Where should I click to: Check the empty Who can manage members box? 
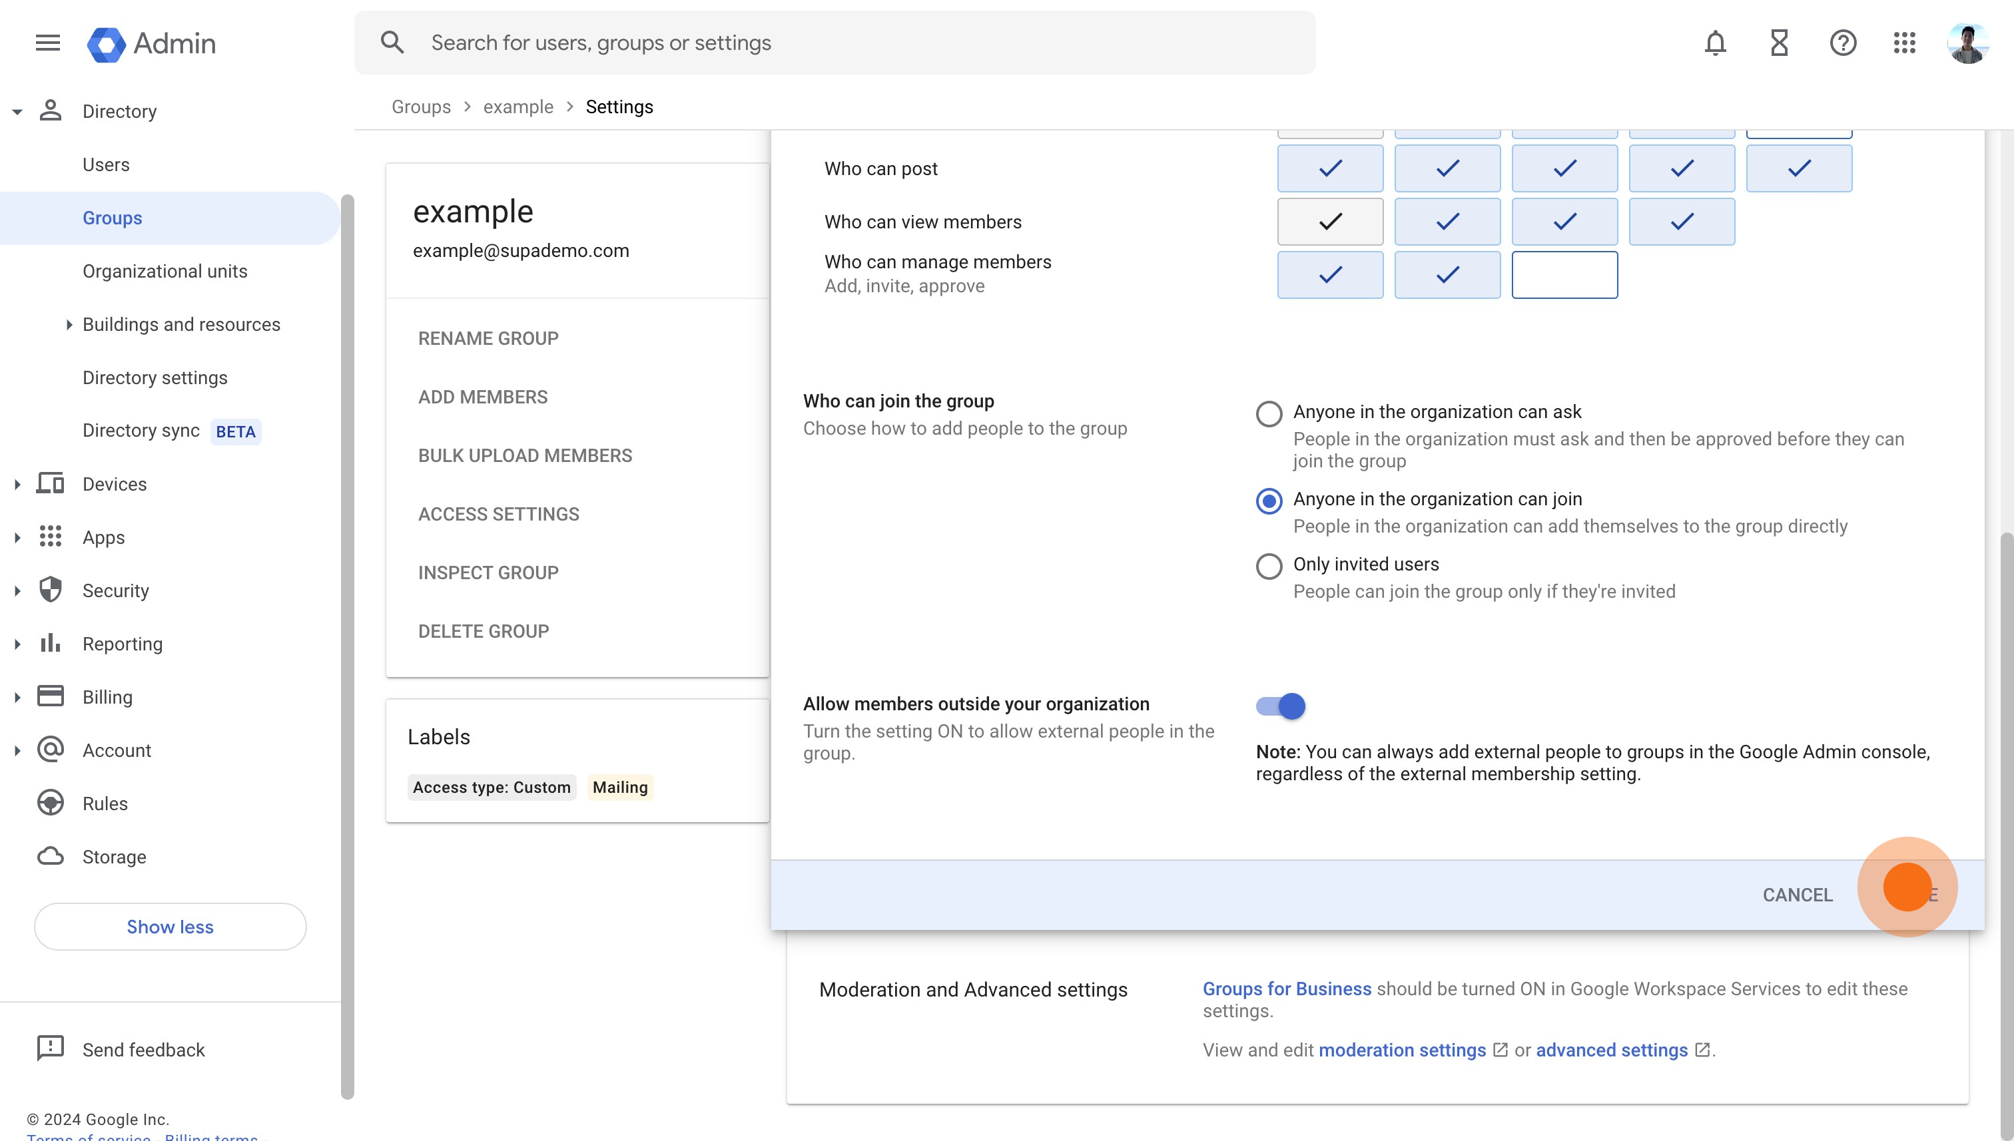tap(1565, 275)
